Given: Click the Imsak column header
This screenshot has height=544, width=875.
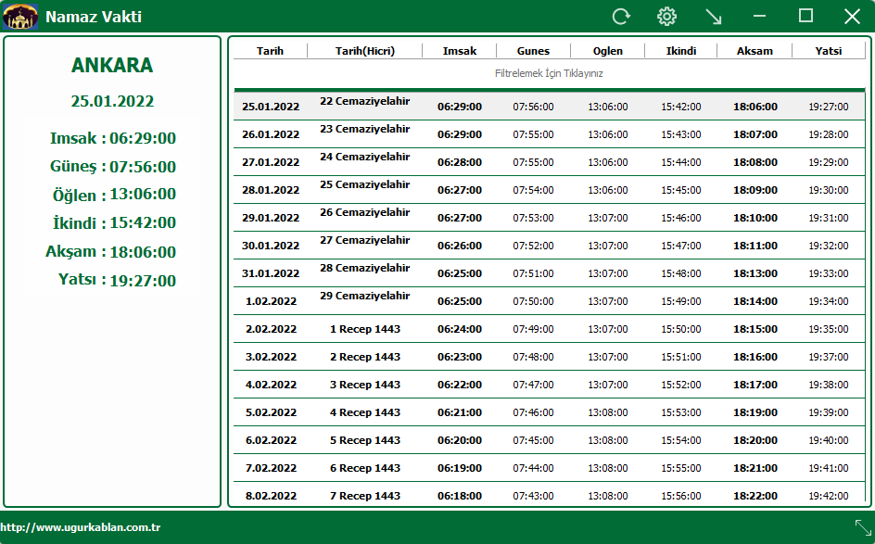Looking at the screenshot, I should pos(460,51).
